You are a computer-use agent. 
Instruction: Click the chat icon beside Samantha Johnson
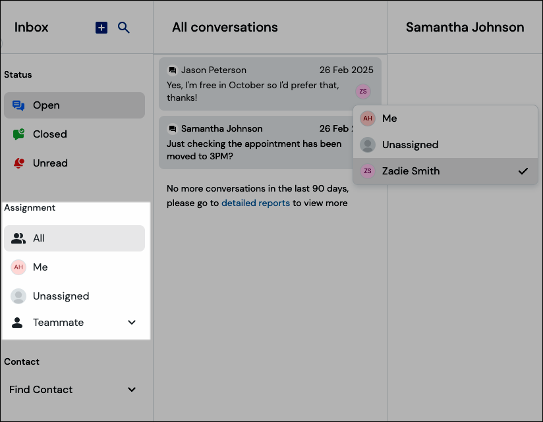click(x=172, y=128)
